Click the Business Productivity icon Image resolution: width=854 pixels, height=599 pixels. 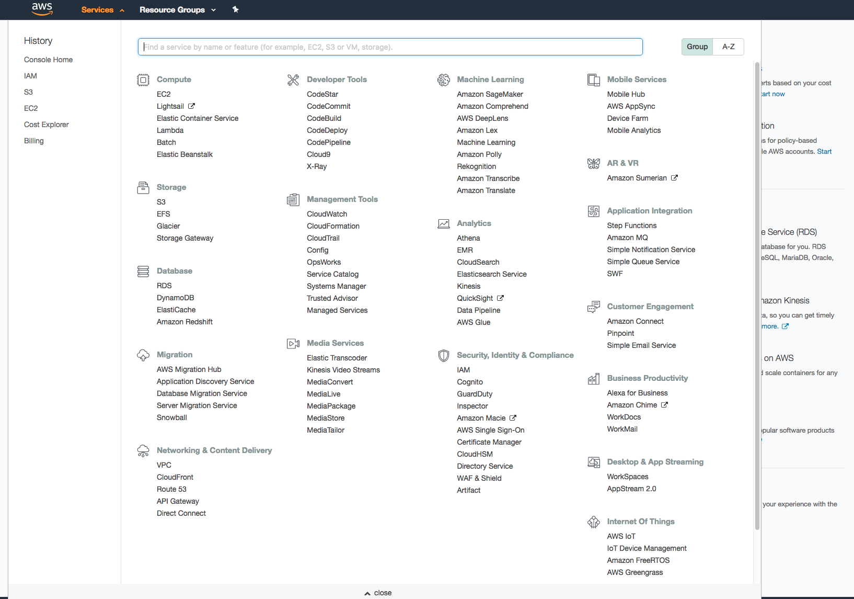pos(594,379)
